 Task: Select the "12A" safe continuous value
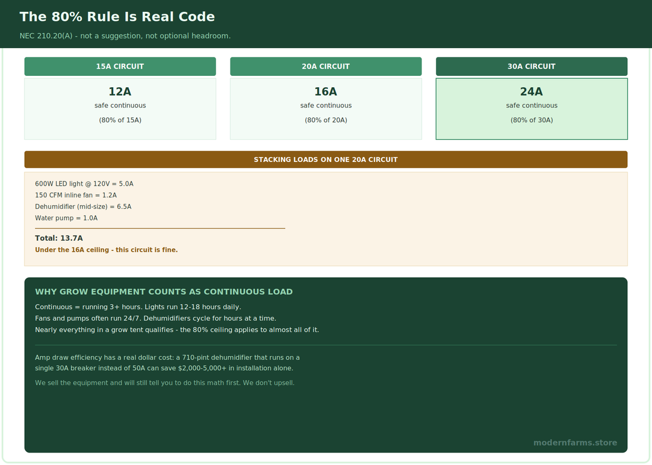(120, 91)
